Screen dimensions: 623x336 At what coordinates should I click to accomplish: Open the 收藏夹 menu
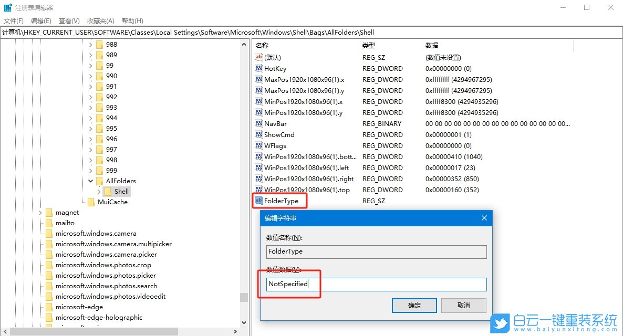[100, 20]
